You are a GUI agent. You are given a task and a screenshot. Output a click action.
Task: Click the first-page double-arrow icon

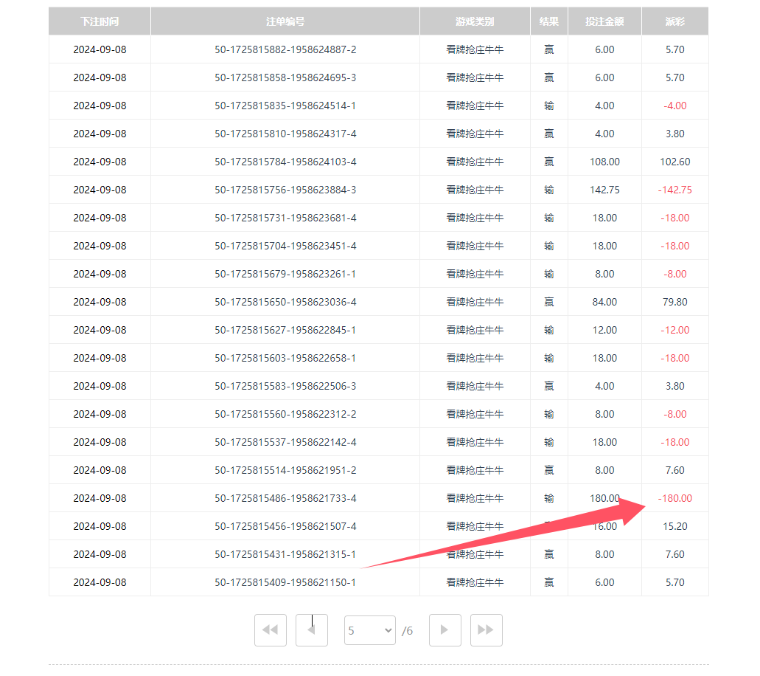coord(271,630)
